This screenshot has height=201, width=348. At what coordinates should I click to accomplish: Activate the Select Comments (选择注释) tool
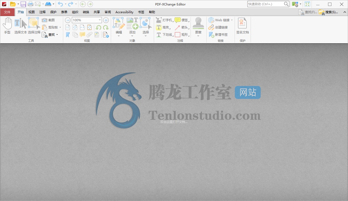(34, 26)
